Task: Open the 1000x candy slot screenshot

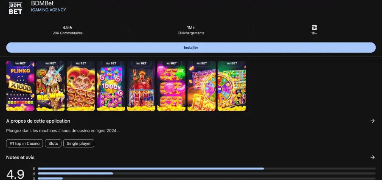Action: [x=111, y=86]
